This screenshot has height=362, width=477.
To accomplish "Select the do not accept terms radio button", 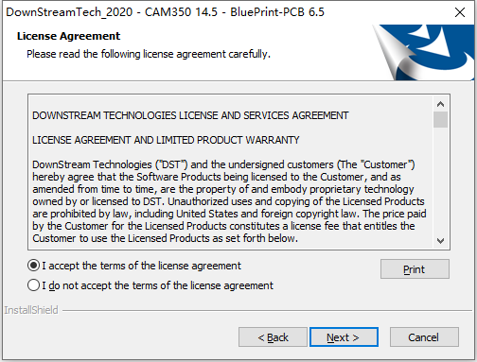I will 33,285.
